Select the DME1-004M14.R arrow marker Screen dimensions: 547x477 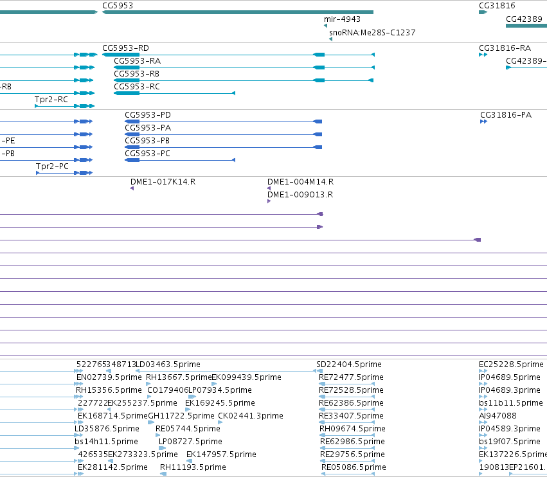click(x=269, y=188)
